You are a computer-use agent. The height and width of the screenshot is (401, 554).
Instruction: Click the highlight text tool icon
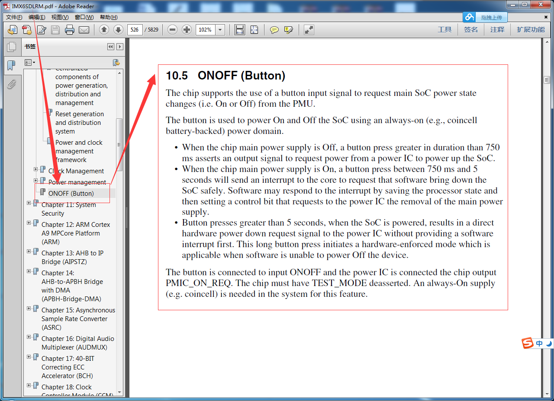pos(289,30)
